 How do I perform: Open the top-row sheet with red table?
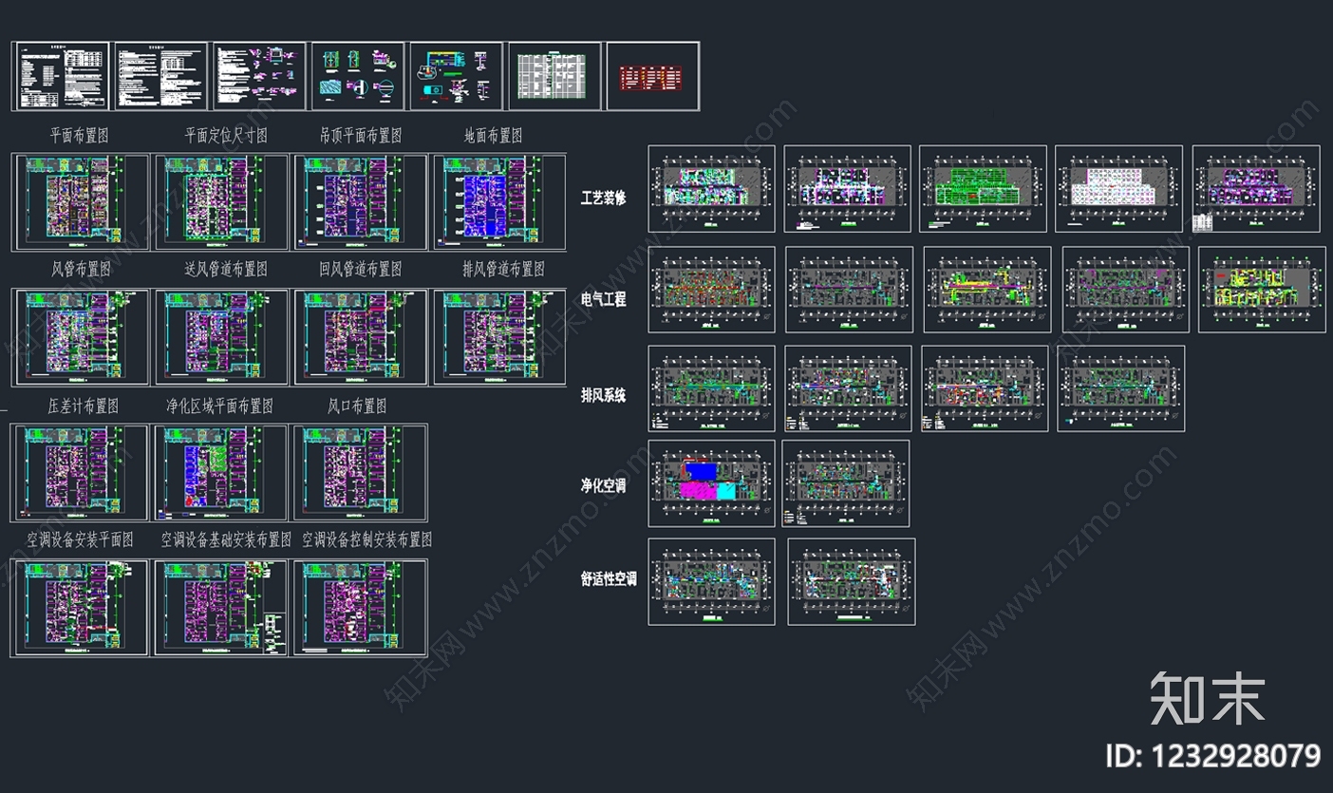(x=652, y=76)
